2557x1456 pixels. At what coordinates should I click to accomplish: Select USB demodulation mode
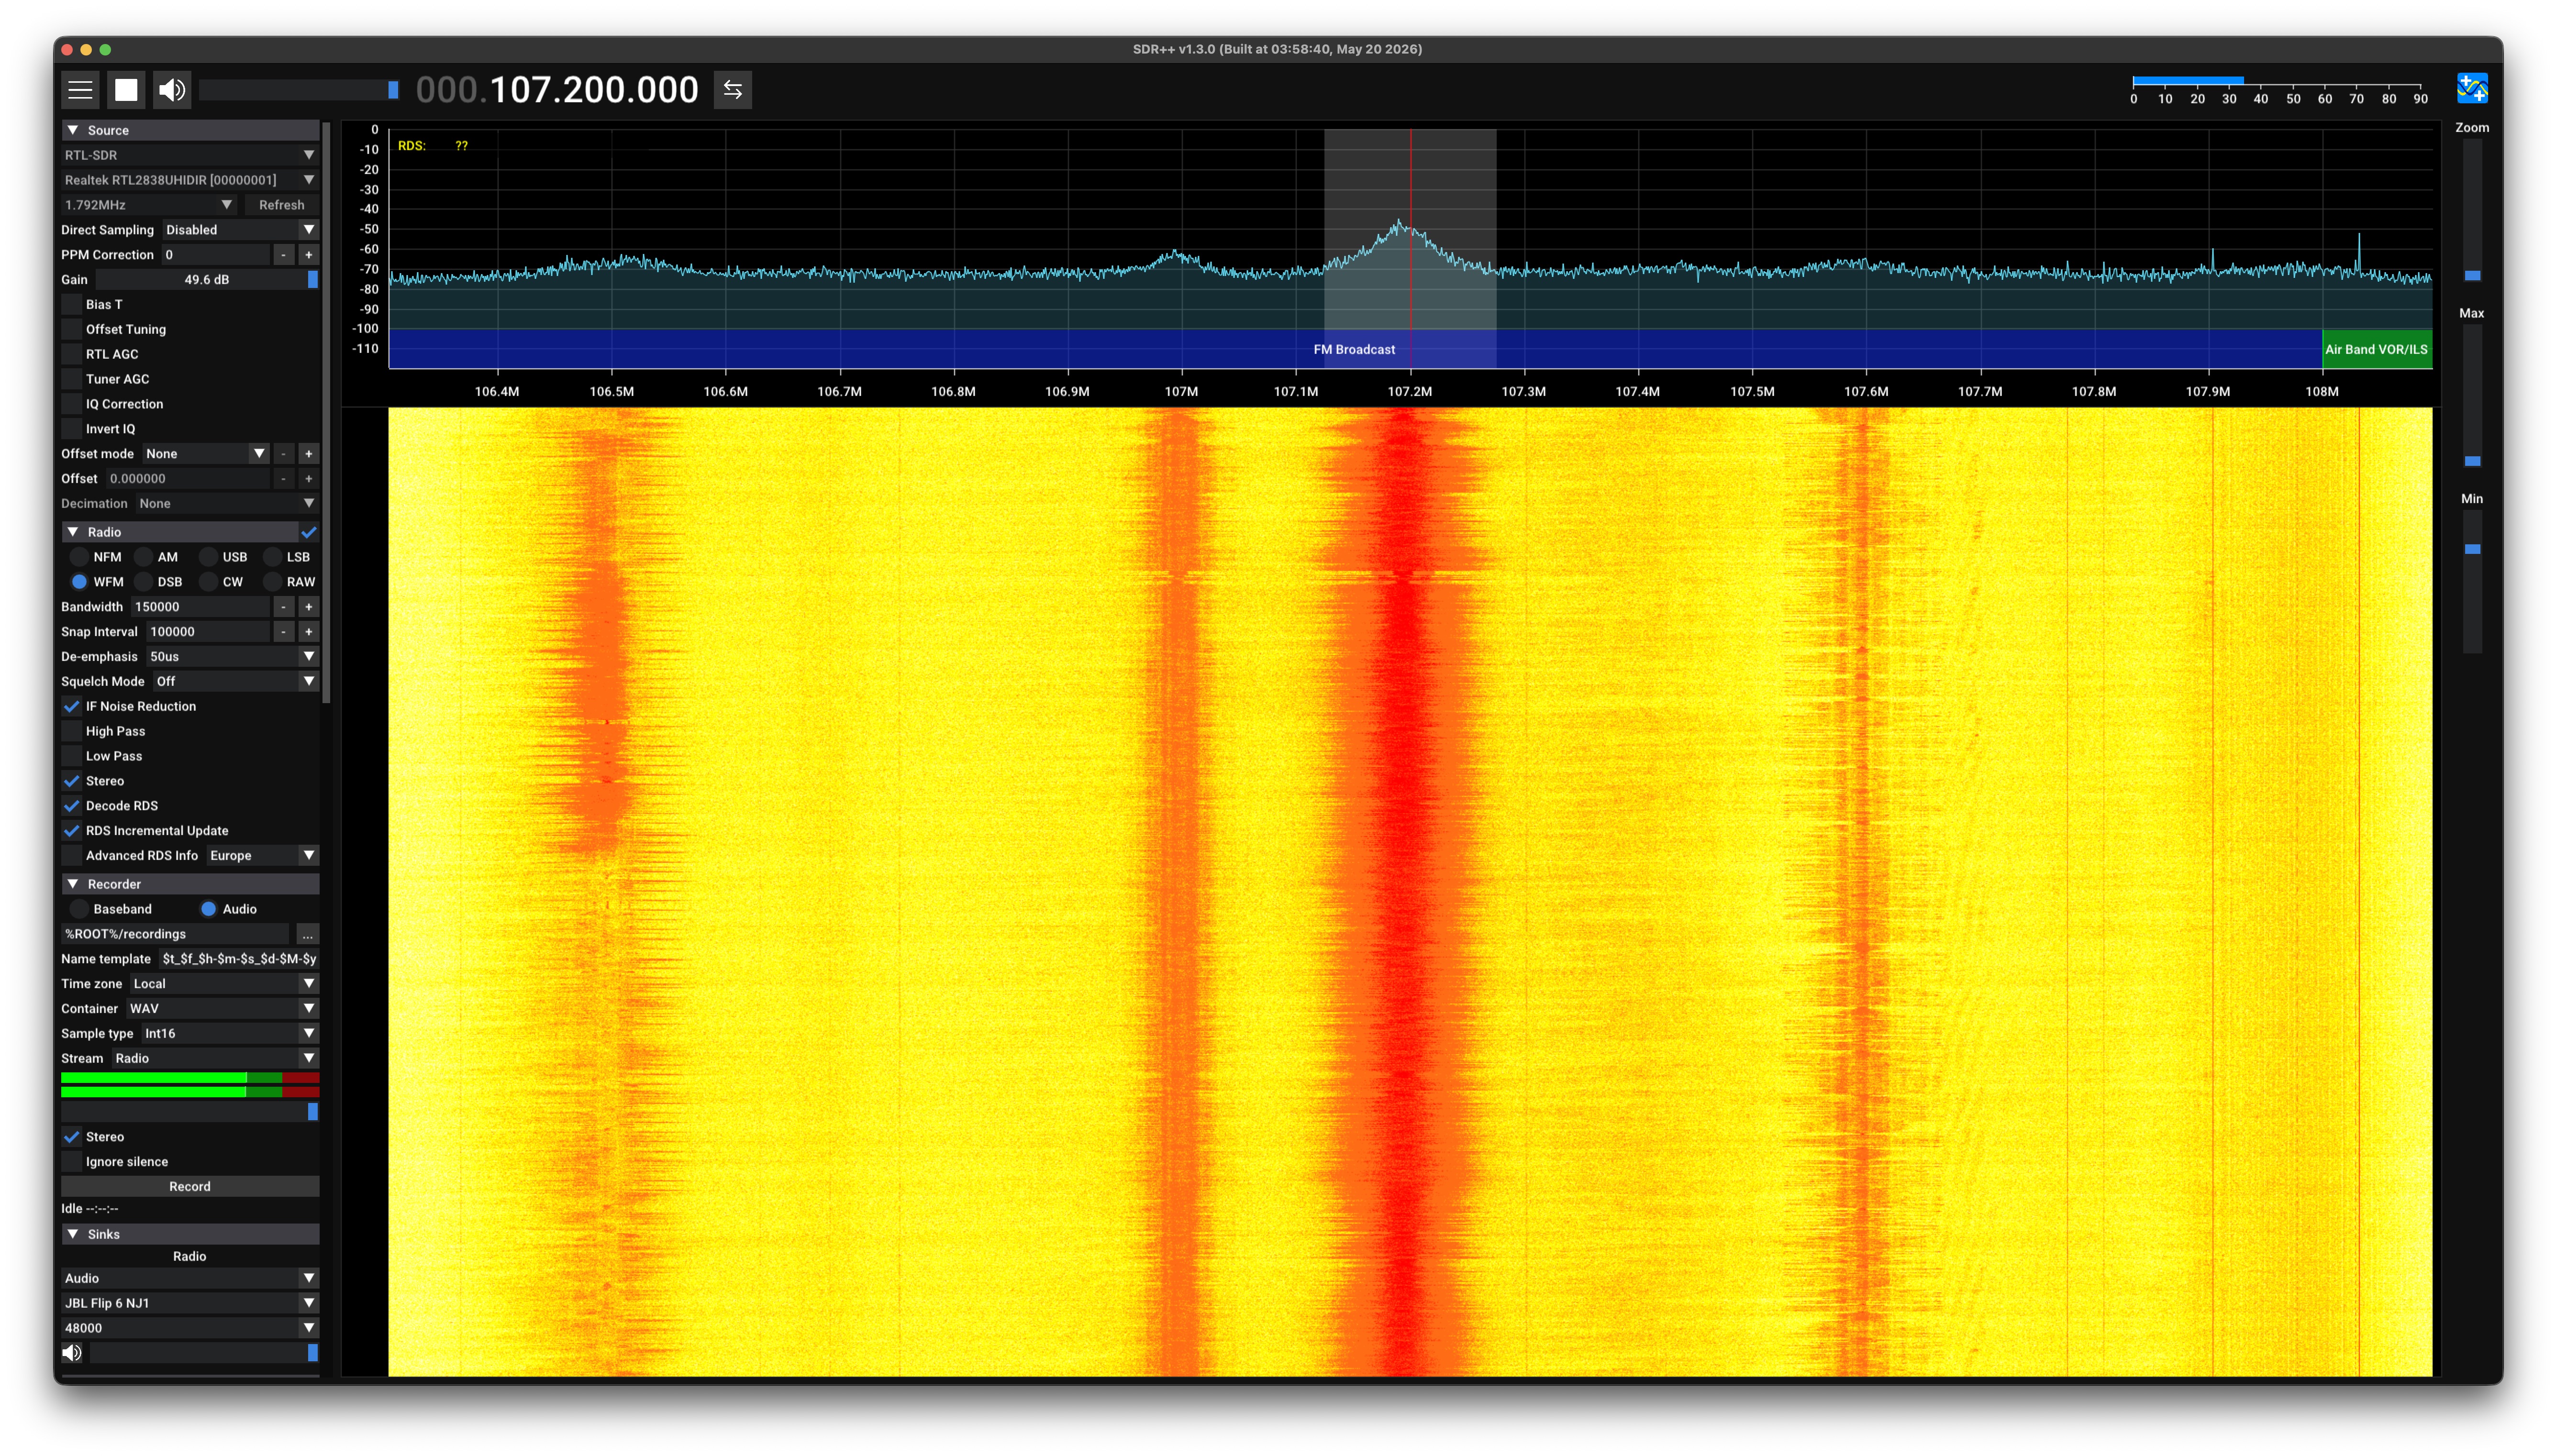pyautogui.click(x=208, y=557)
